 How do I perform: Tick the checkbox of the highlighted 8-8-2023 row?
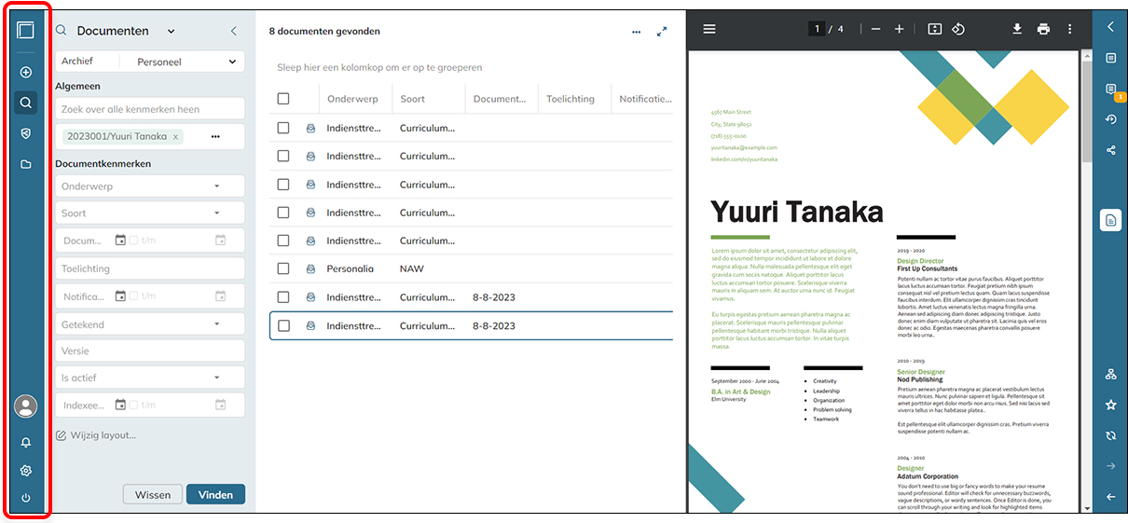click(283, 326)
